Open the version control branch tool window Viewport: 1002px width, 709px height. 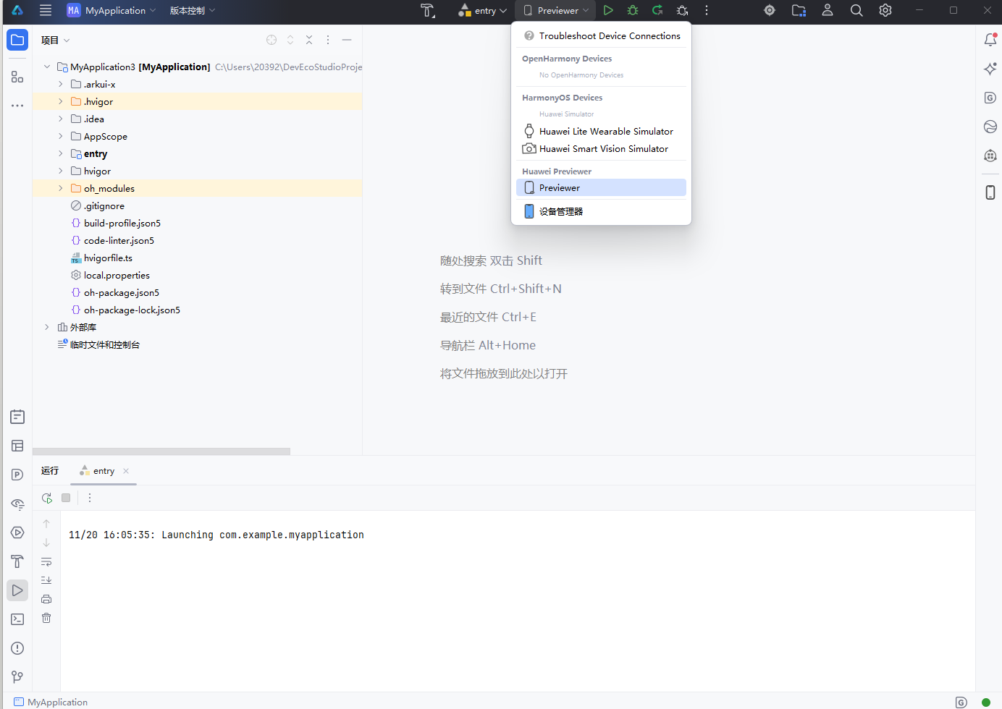[x=17, y=677]
